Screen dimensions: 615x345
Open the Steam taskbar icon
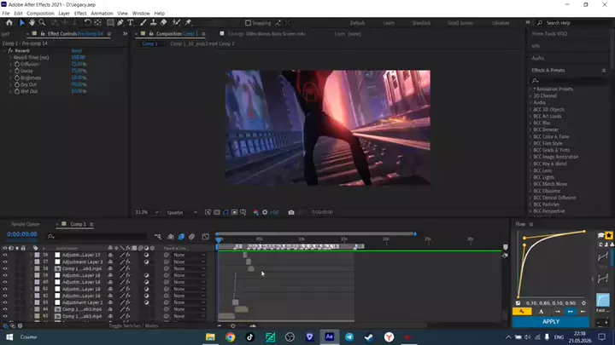369,336
